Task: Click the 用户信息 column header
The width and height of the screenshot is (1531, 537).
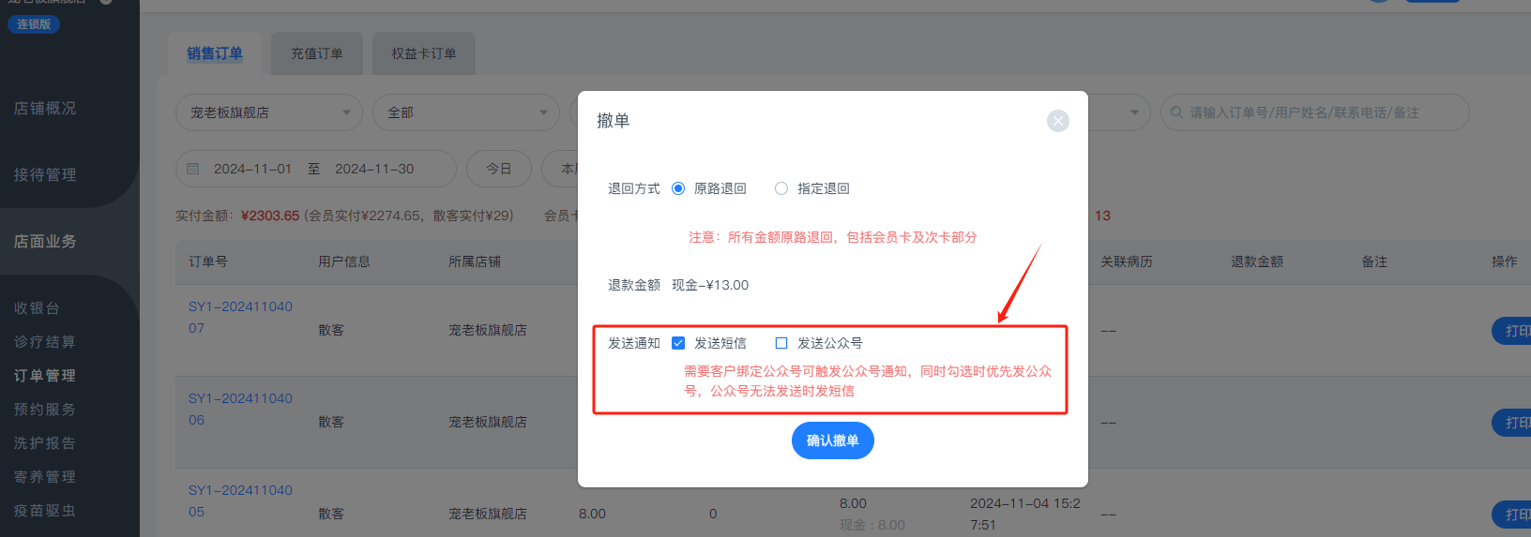Action: coord(344,261)
